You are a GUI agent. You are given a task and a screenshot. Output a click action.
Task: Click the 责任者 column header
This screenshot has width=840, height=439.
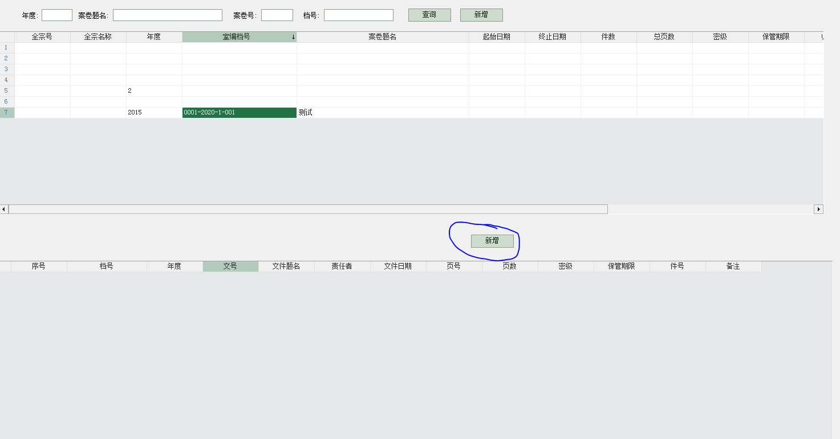[x=342, y=266]
